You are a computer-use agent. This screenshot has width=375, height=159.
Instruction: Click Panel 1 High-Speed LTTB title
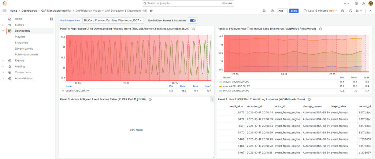coord(125,29)
